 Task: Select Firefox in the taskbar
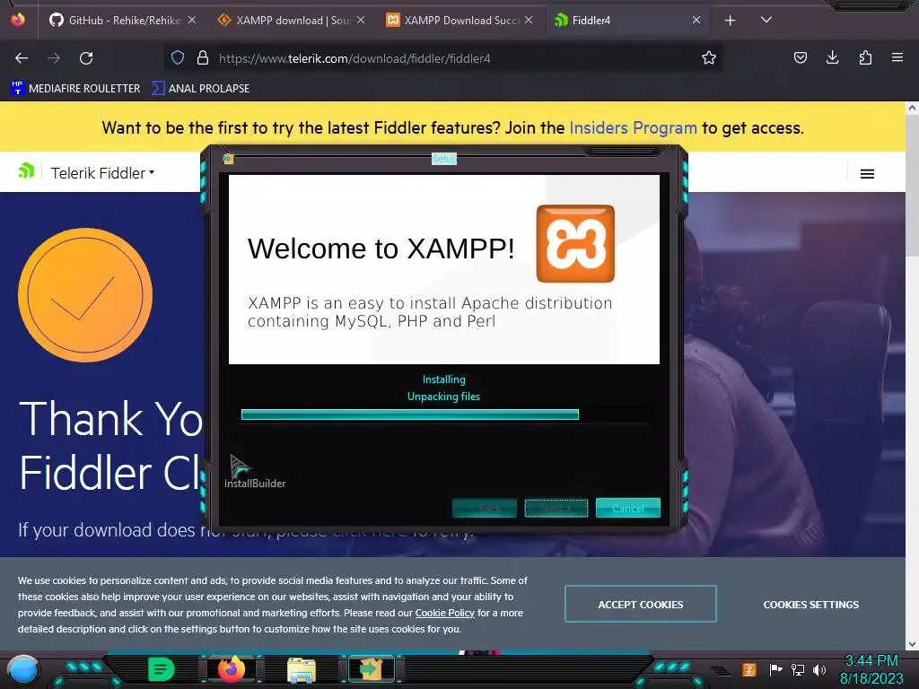point(231,669)
